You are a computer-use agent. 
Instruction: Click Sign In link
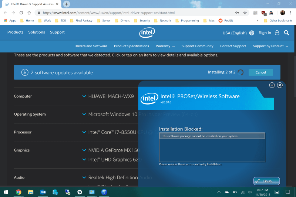point(265,33)
